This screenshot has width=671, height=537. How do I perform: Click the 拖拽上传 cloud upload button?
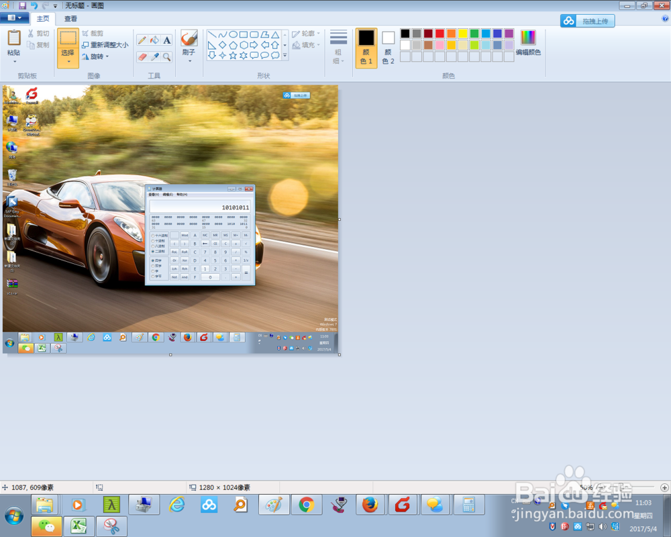click(588, 21)
